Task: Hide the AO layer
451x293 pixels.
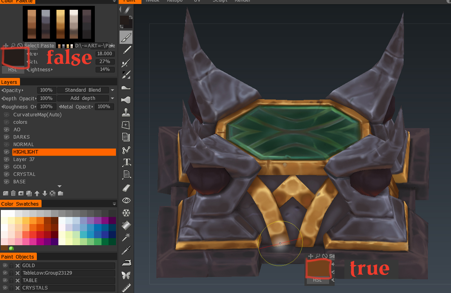Action: [6, 130]
